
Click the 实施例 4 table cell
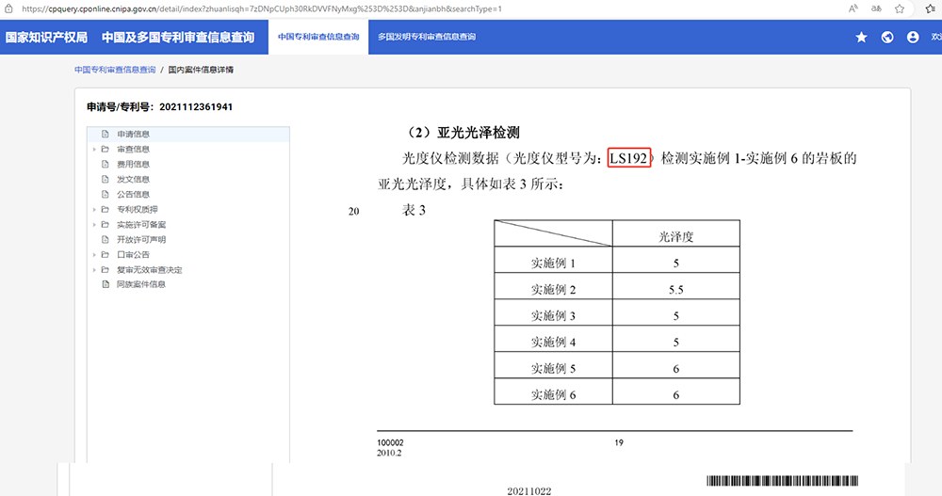553,339
